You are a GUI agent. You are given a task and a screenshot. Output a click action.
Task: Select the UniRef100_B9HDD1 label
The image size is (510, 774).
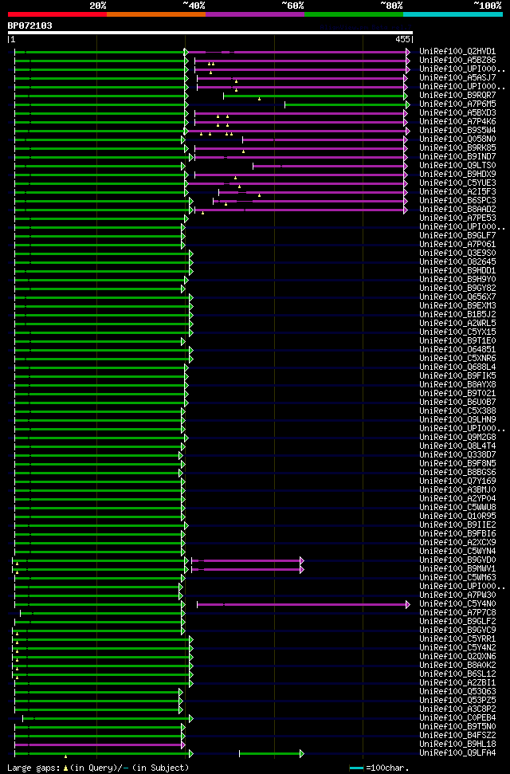[457, 270]
